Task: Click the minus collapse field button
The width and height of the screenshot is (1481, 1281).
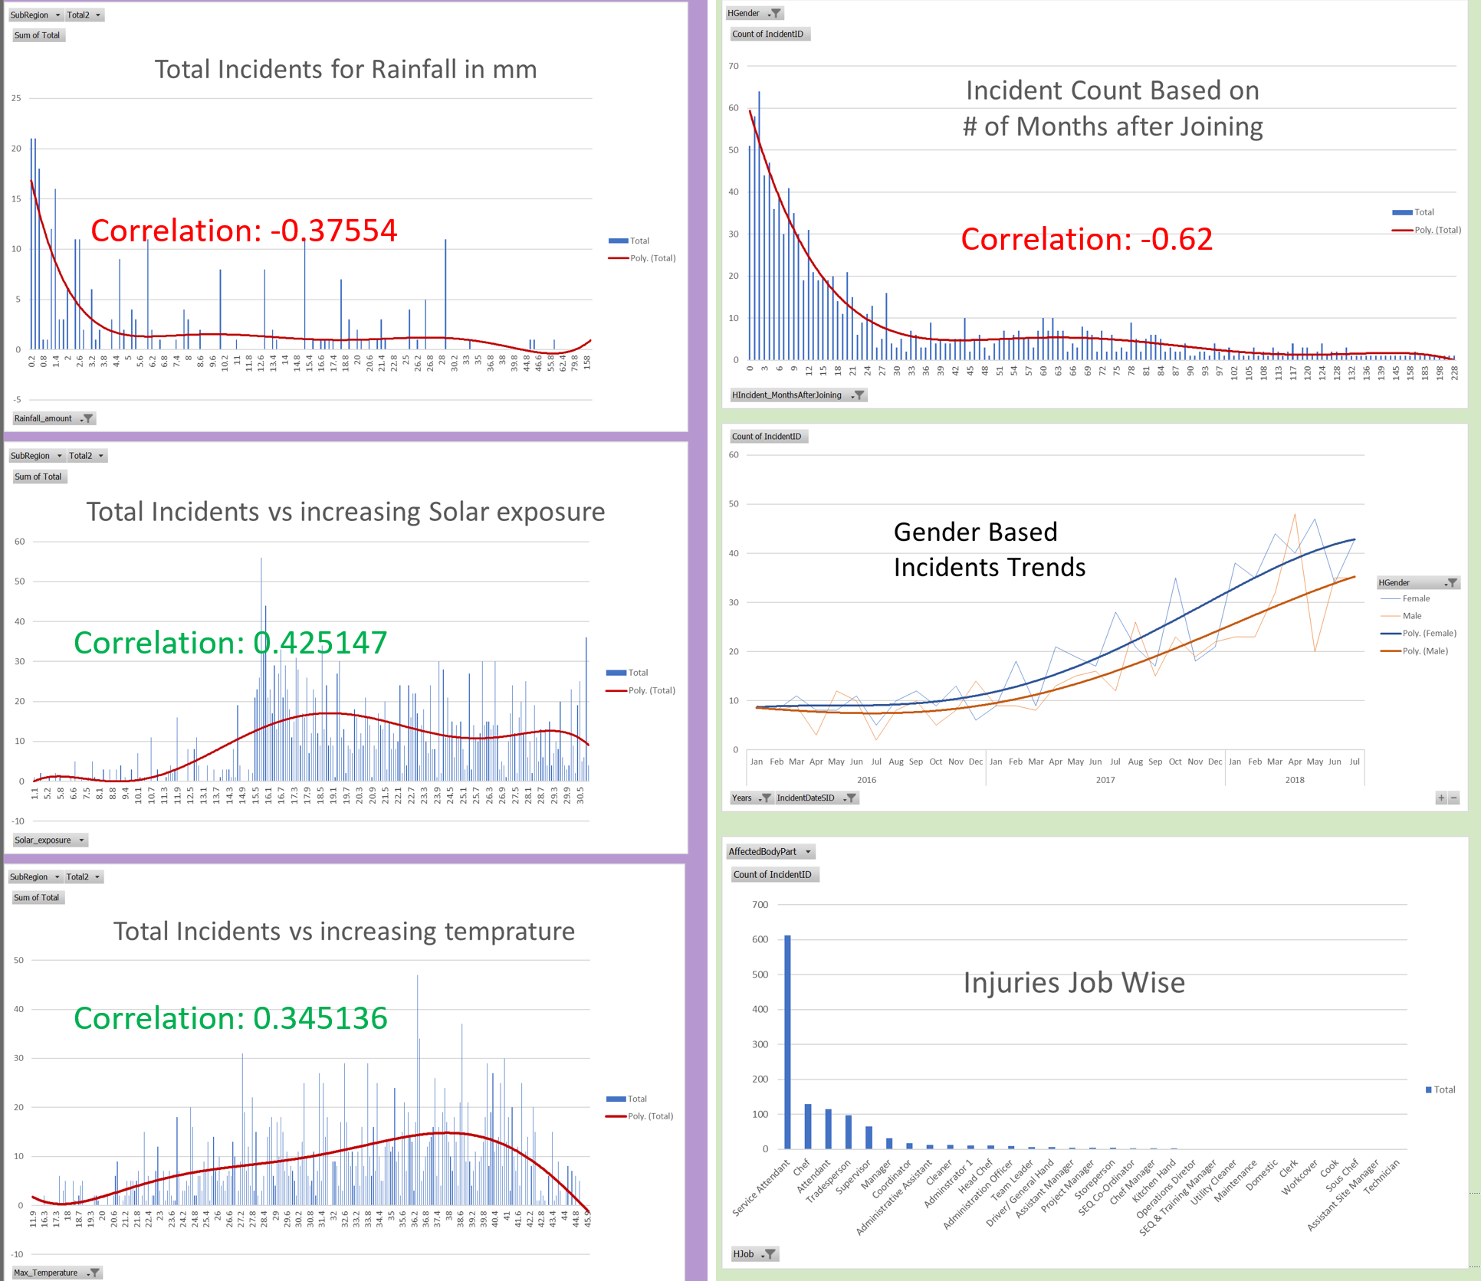Action: (1454, 798)
